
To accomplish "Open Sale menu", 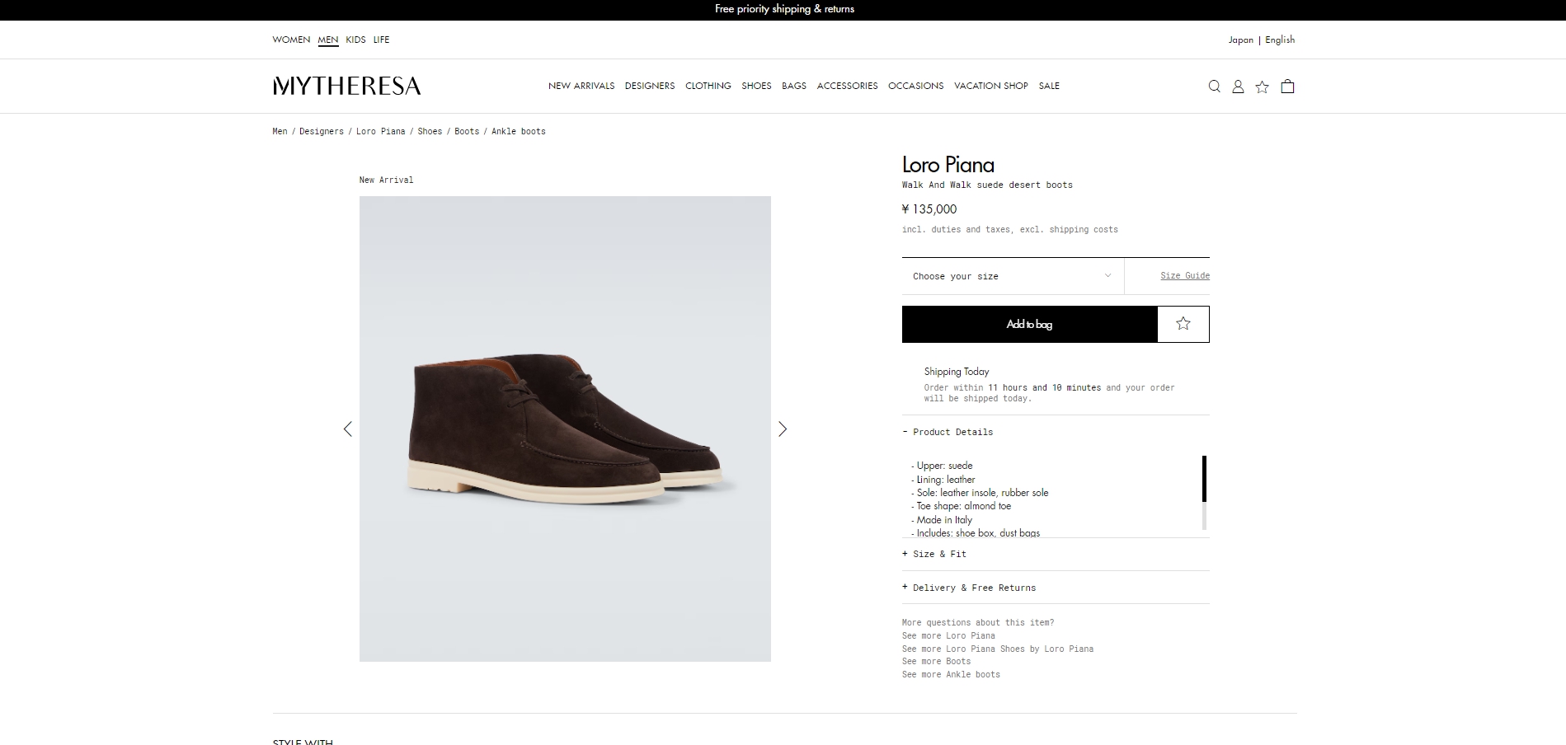I will tap(1049, 86).
